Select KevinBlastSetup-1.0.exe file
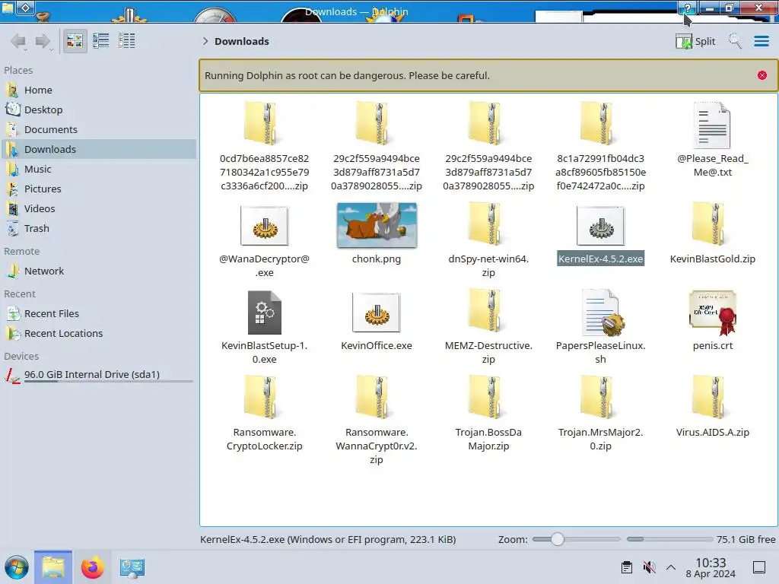The image size is (779, 584). pyautogui.click(x=264, y=327)
